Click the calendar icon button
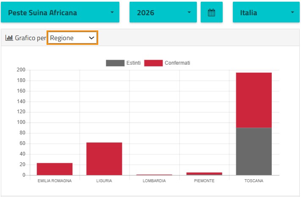Image resolution: width=301 pixels, height=197 pixels. click(x=212, y=12)
